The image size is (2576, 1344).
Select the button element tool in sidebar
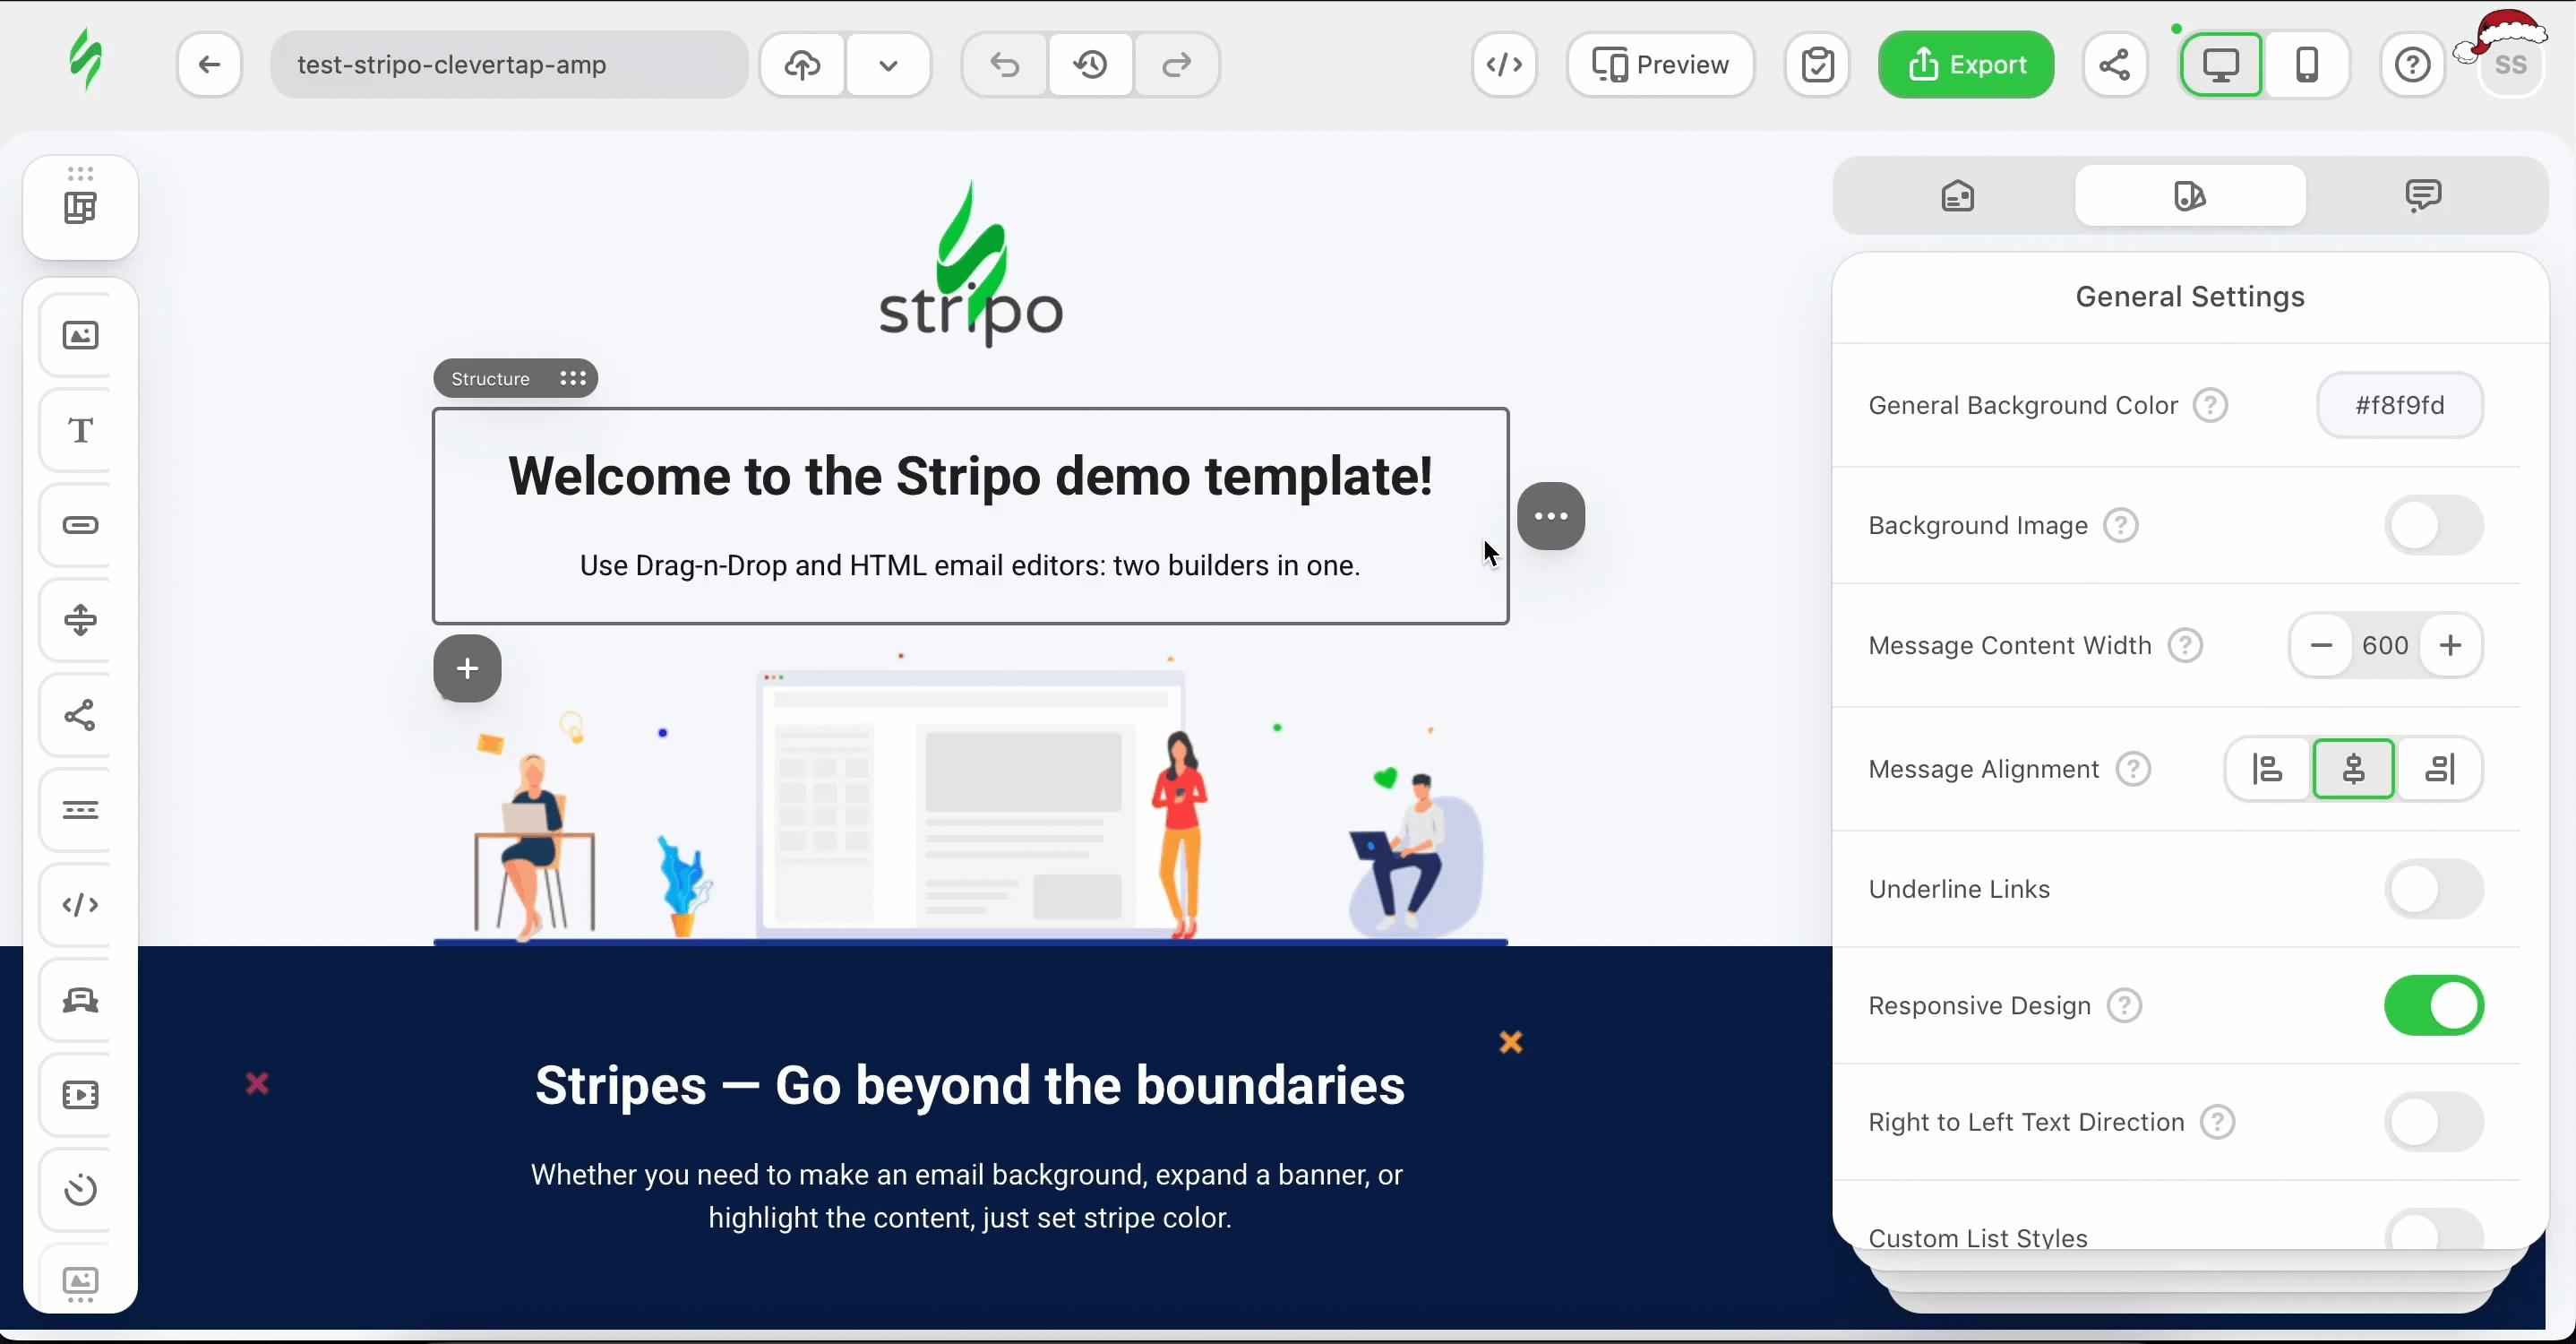tap(80, 525)
